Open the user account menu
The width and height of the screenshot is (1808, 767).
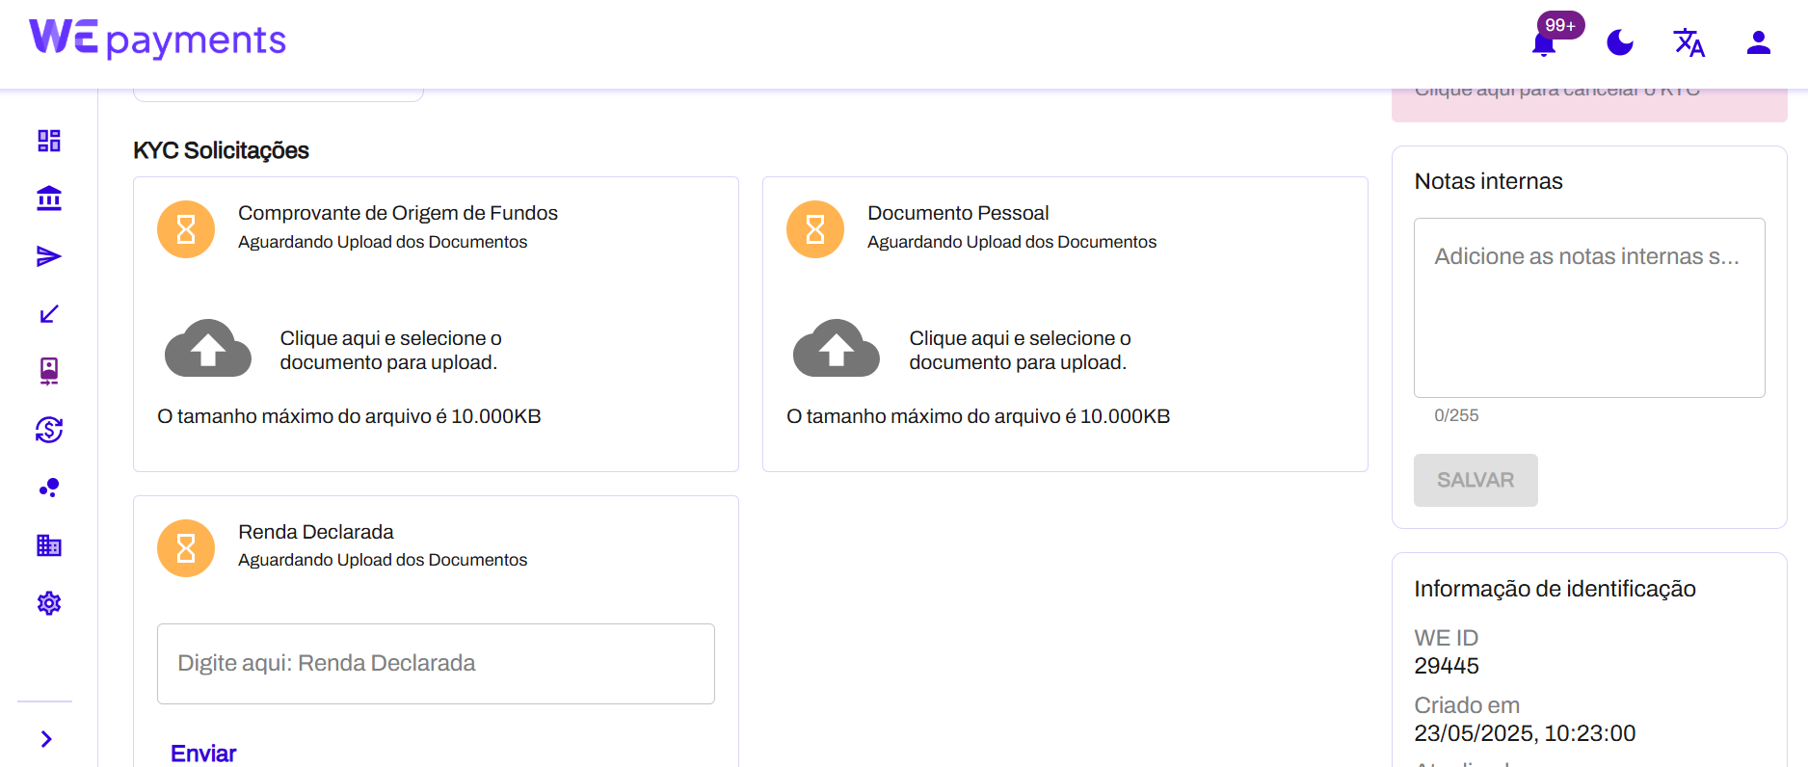tap(1758, 43)
